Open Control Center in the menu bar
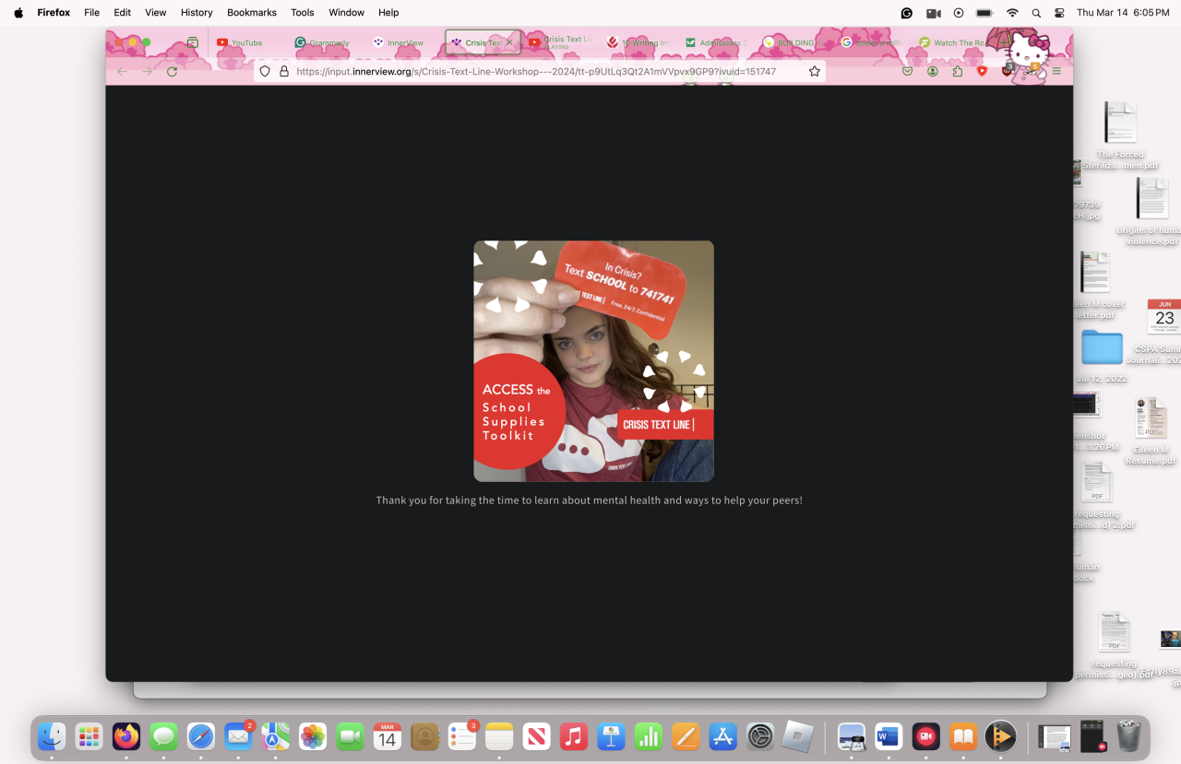The width and height of the screenshot is (1181, 764). (x=1059, y=13)
